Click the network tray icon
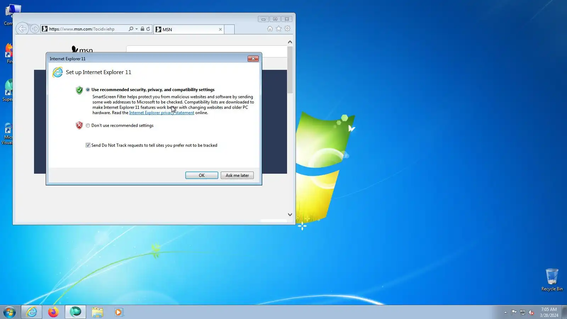567x319 pixels. tap(523, 312)
